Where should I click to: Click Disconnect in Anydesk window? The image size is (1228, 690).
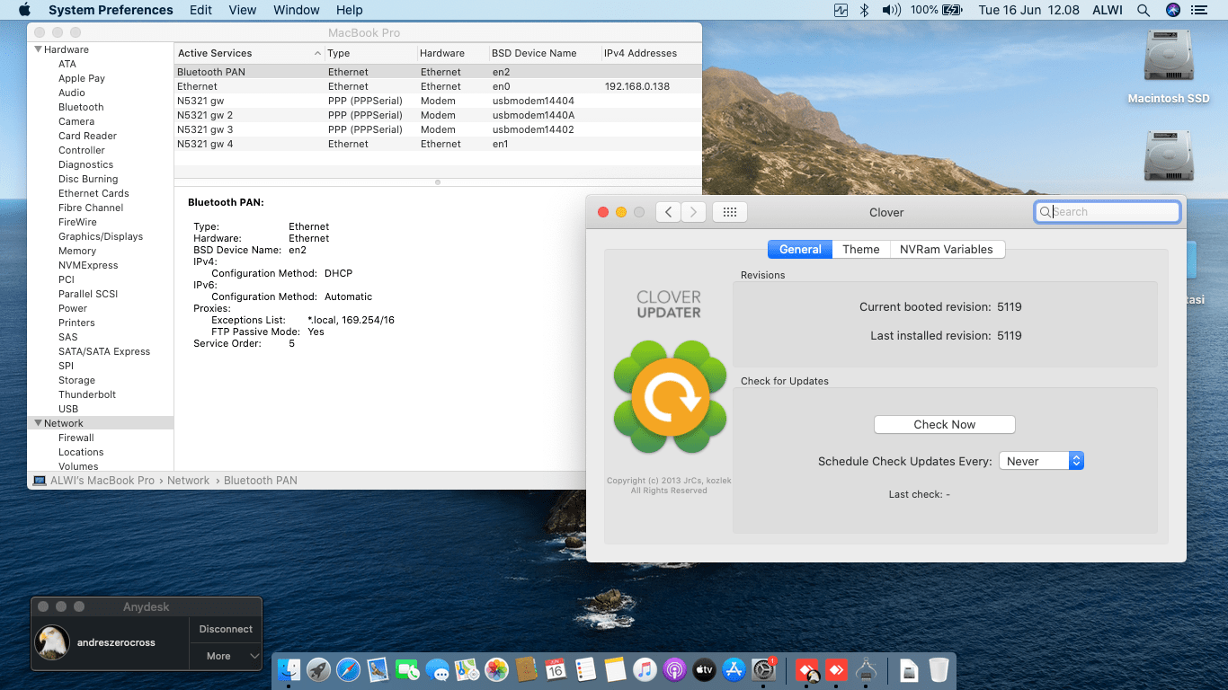click(226, 629)
